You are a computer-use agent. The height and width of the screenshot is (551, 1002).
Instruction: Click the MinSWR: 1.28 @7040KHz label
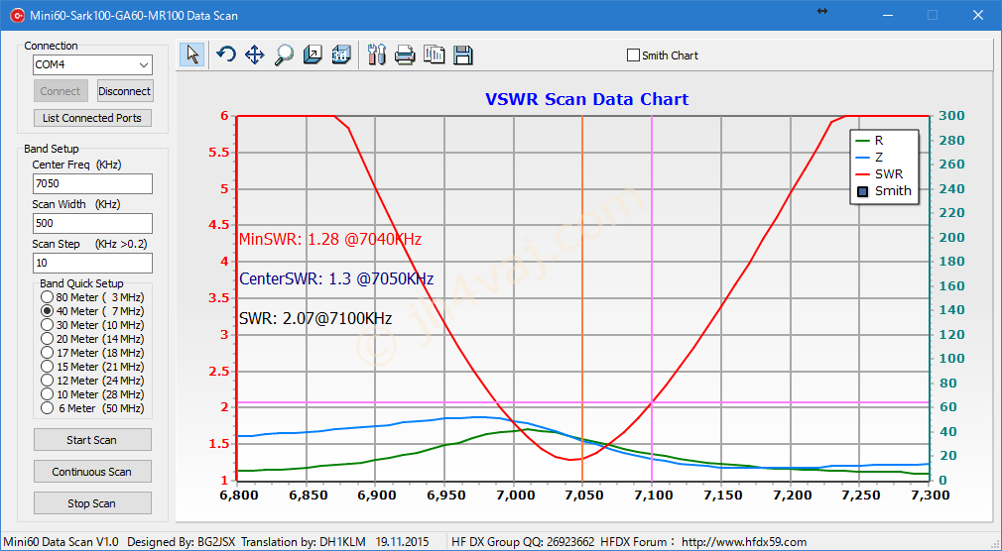[330, 240]
